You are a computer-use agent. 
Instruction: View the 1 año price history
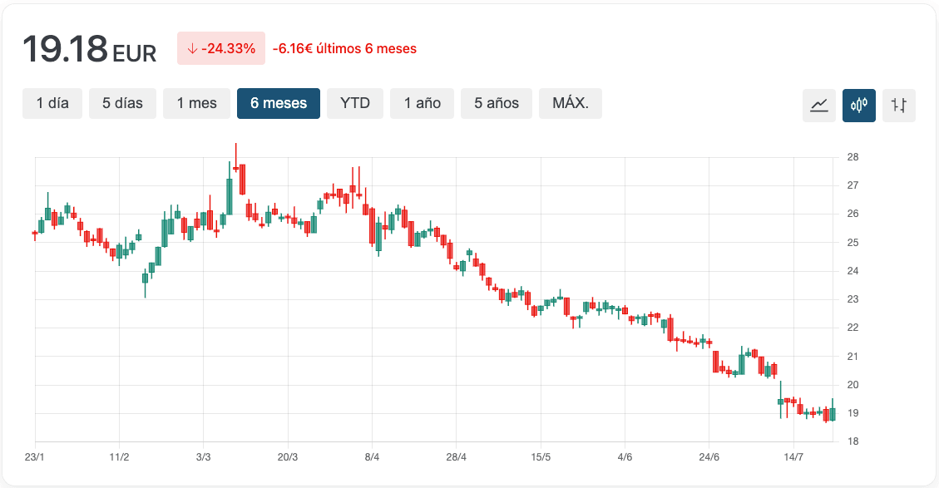[x=422, y=103]
